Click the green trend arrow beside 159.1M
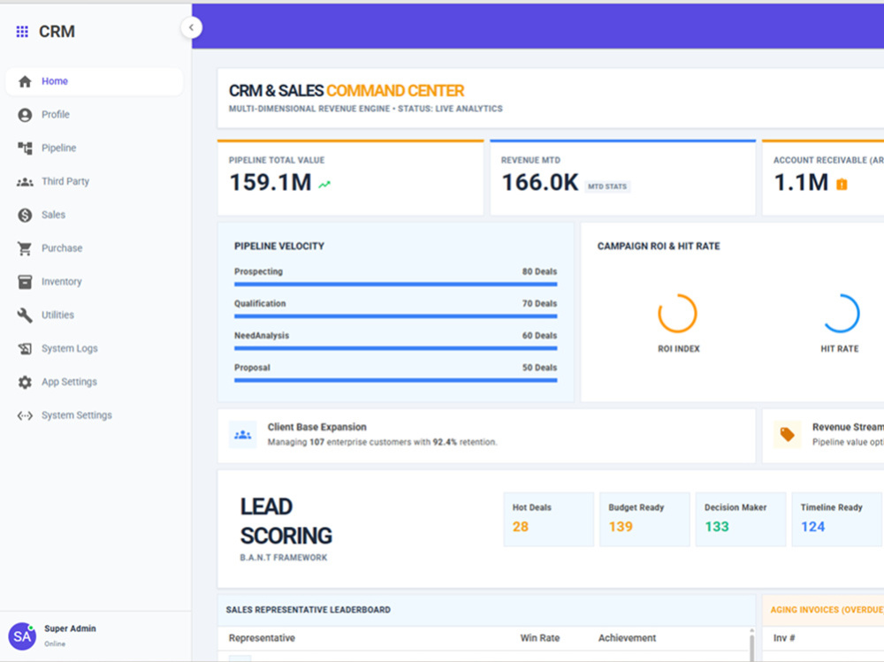This screenshot has width=884, height=662. point(324,184)
